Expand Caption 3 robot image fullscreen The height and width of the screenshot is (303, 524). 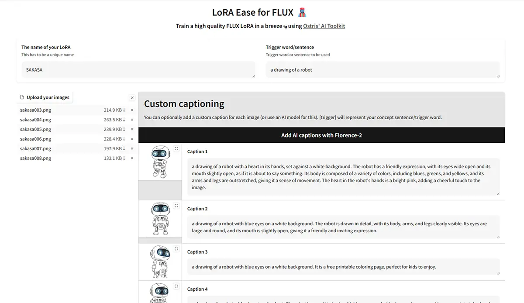176,249
